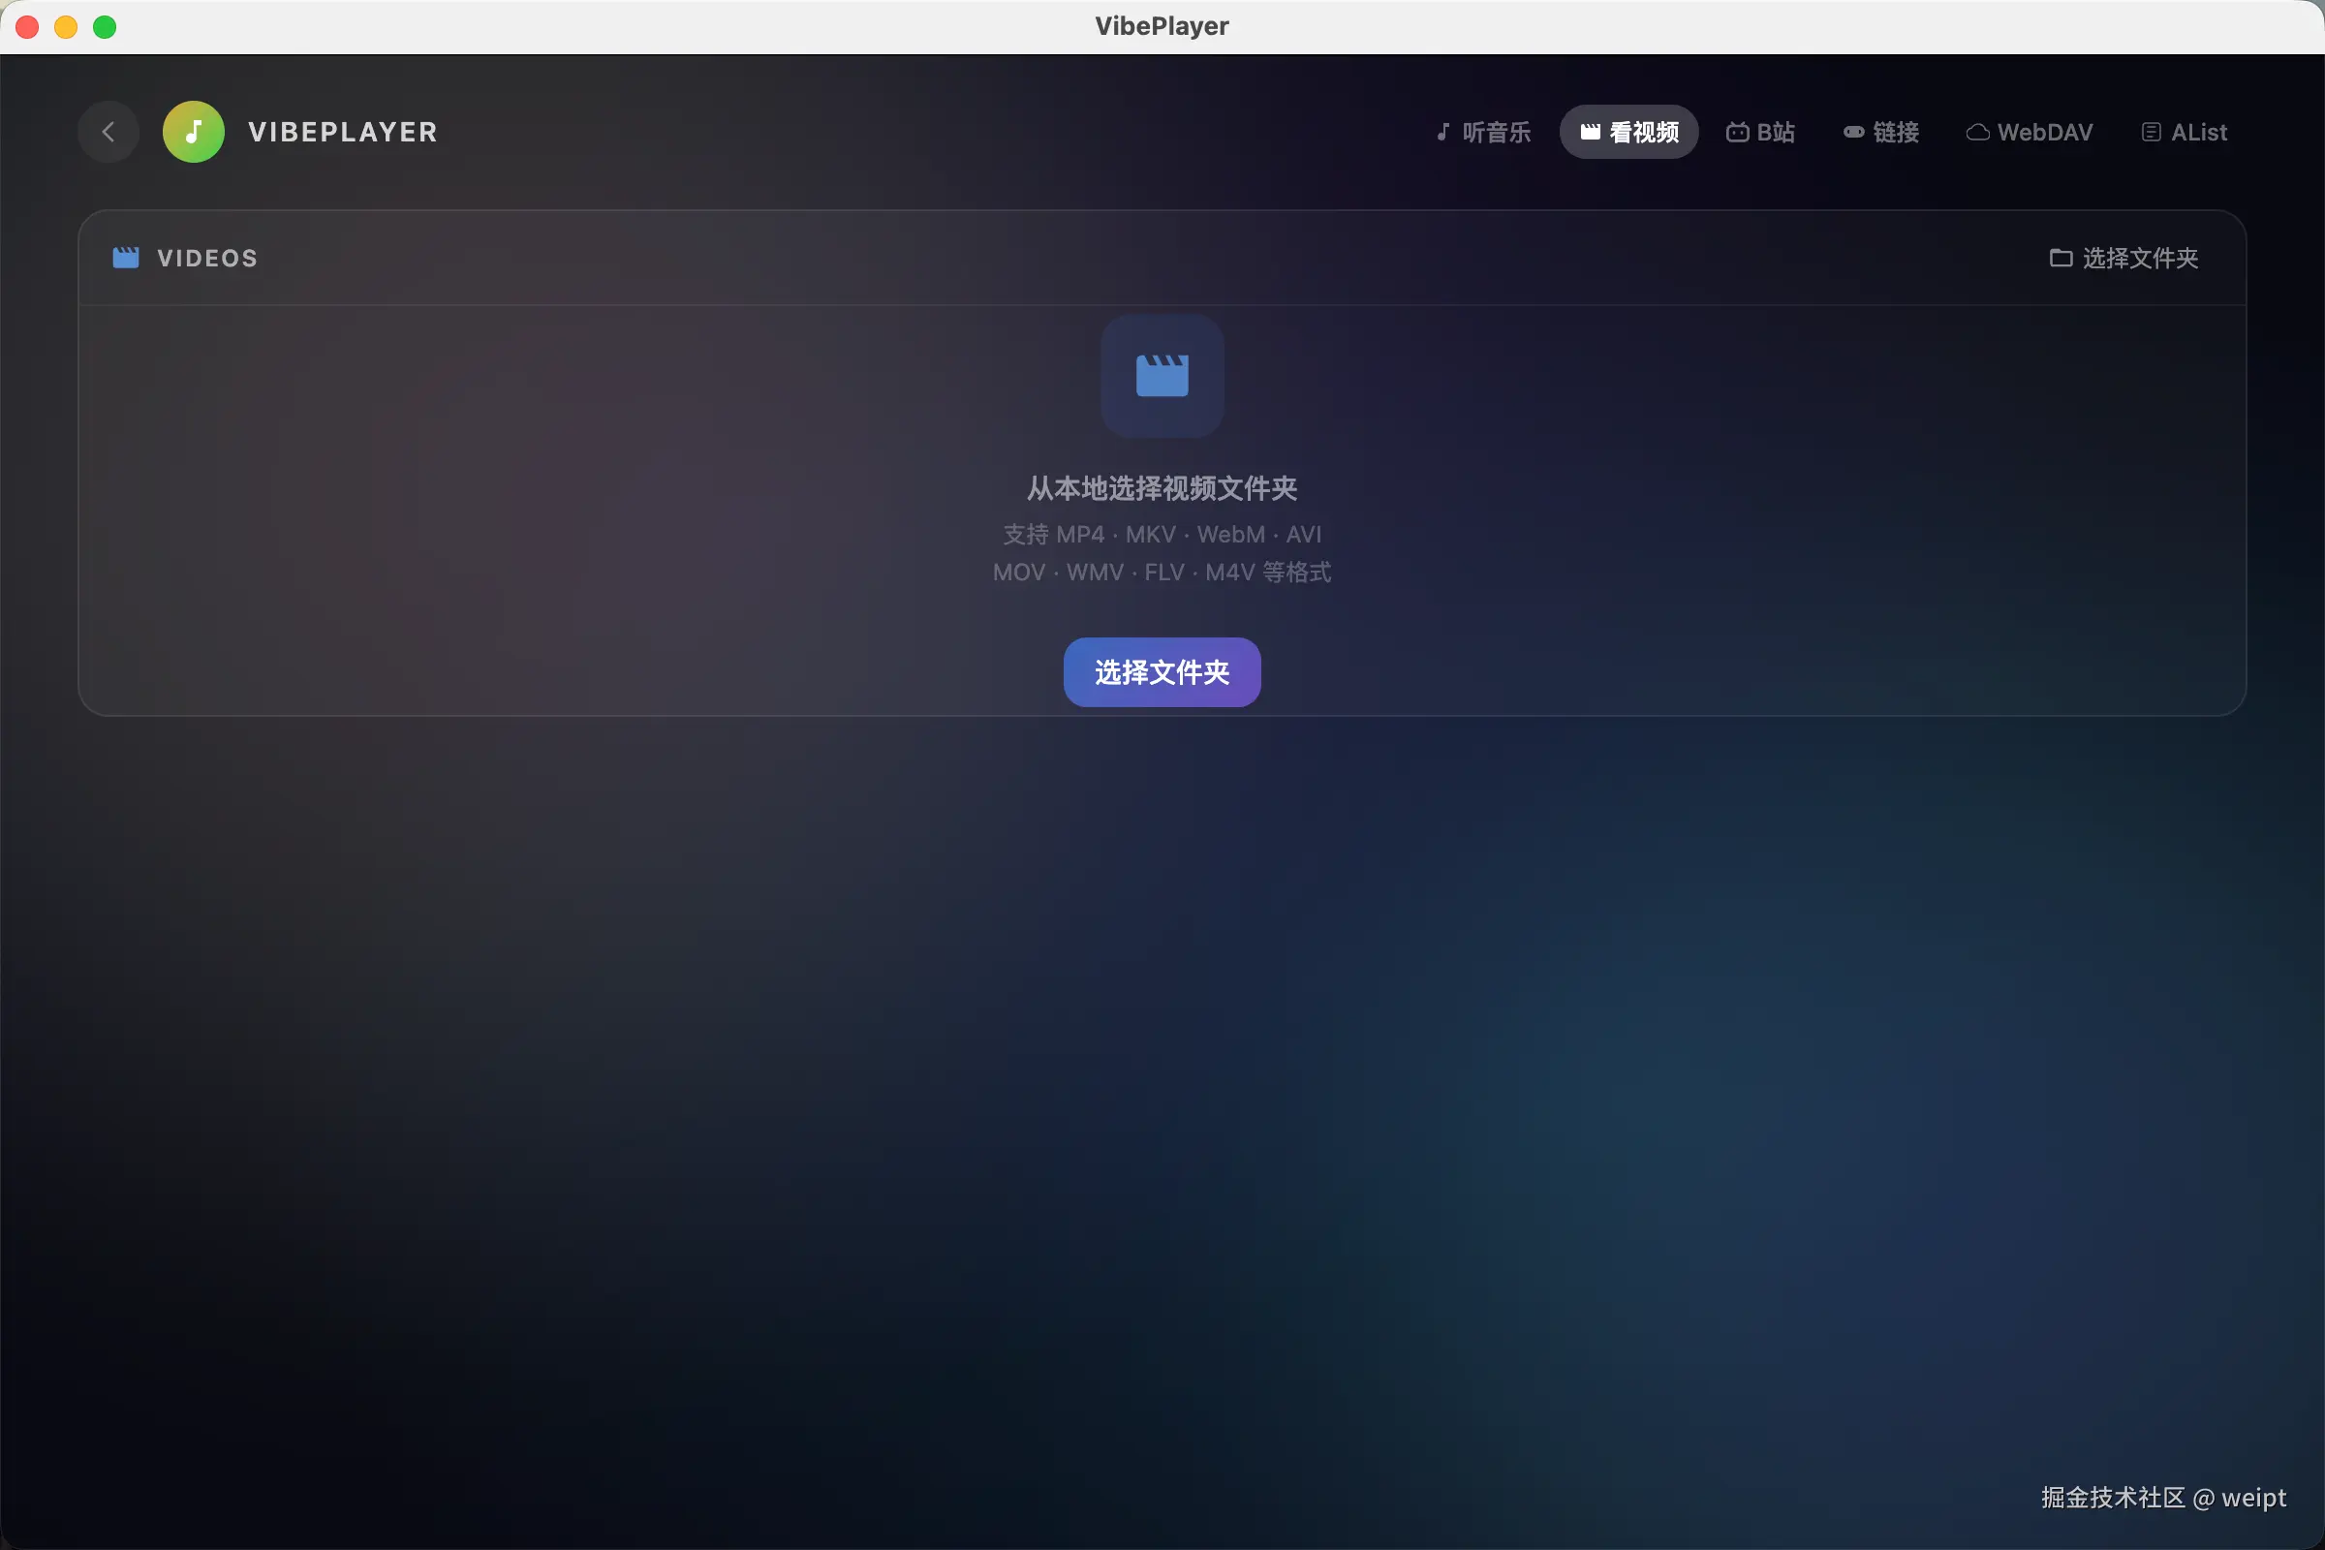Click the clapperboard icon beside VIDEOS
The width and height of the screenshot is (2325, 1550).
click(126, 258)
